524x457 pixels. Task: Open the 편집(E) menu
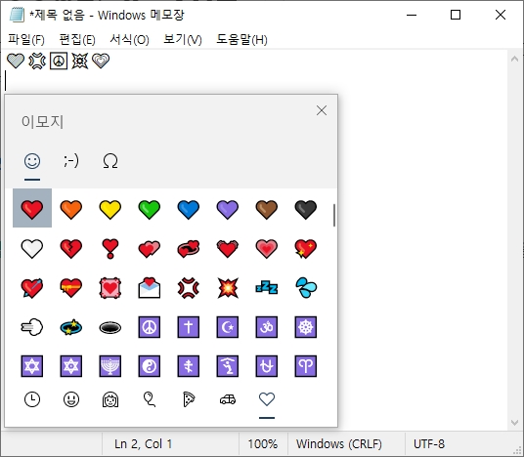(77, 40)
